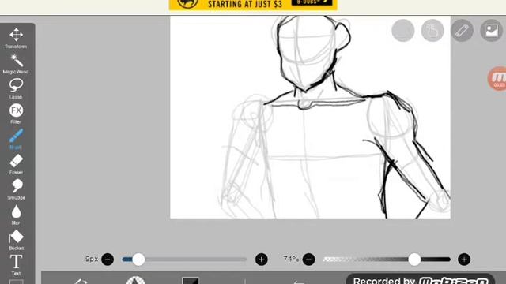Increase opacity with plus button
This screenshot has height=284, width=506.
pos(464,260)
